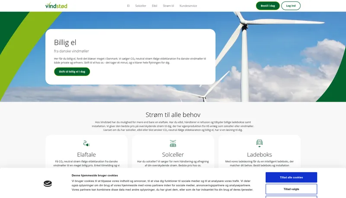Open the Elaftale card heading

click(x=86, y=154)
